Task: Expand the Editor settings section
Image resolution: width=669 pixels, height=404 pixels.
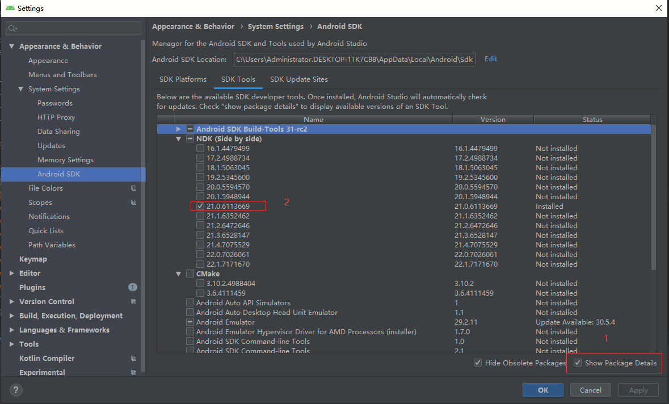Action: coord(11,273)
